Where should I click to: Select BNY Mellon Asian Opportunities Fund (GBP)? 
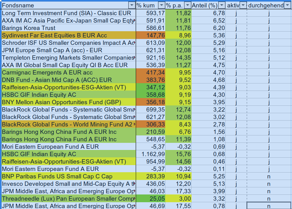coord(69,102)
